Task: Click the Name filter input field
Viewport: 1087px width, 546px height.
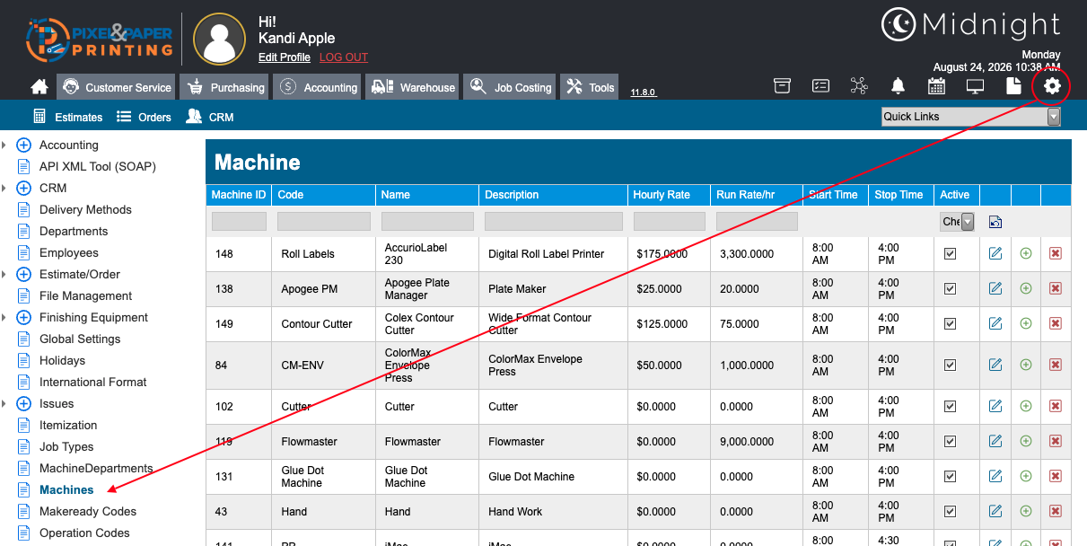Action: point(427,221)
